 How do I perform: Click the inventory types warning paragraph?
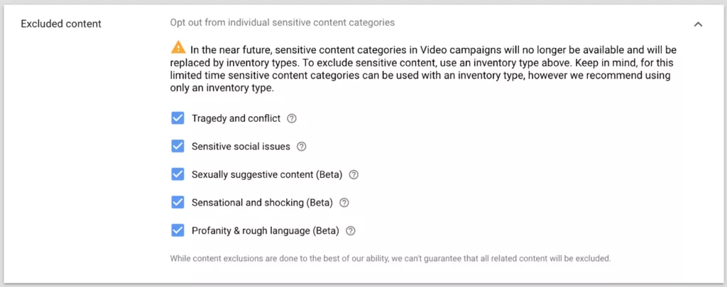[x=422, y=69]
